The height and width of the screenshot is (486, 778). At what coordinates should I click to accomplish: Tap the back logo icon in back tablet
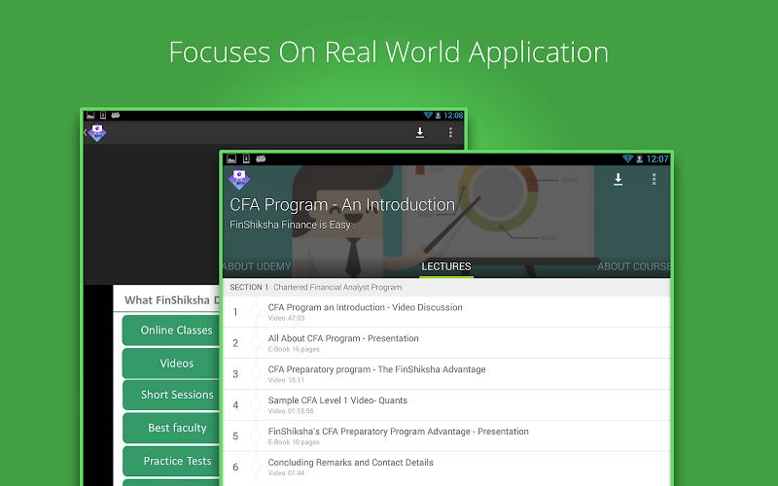[95, 133]
